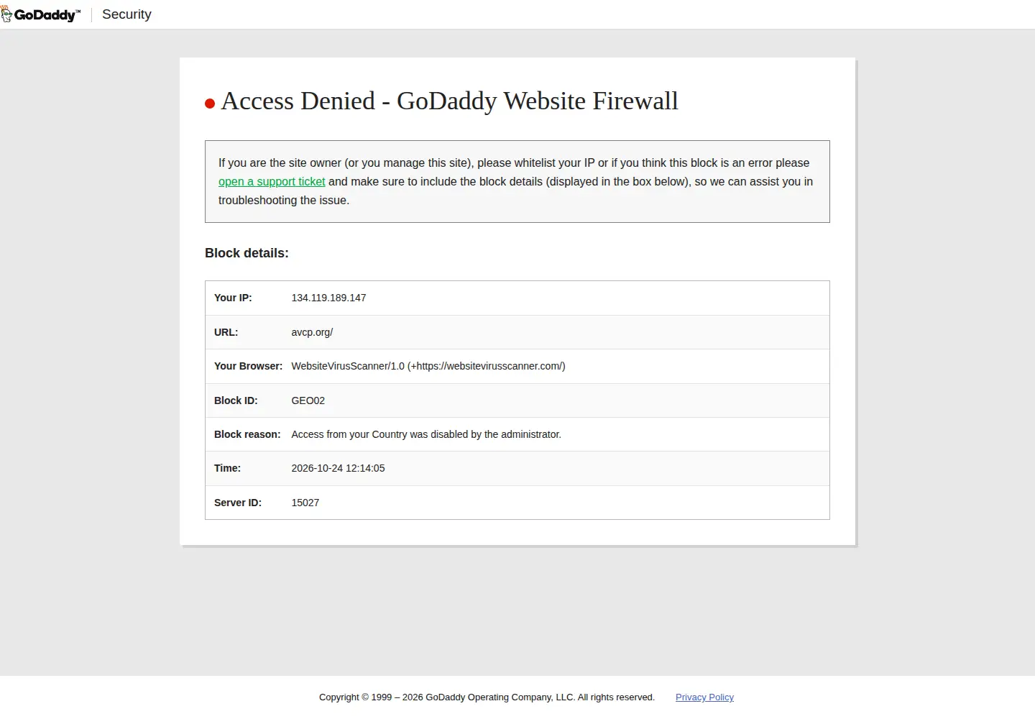This screenshot has width=1035, height=719.
Task: Click the block reason description text
Action: point(426,434)
